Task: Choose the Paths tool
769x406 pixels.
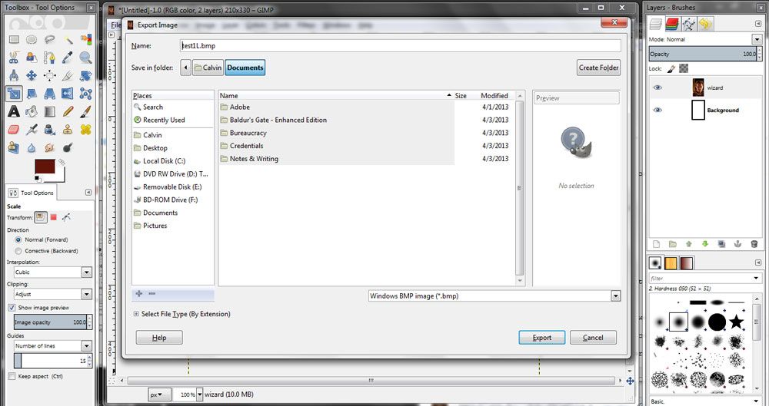Action: pyautogui.click(x=49, y=58)
